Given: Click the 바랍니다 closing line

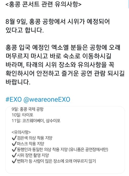Looking at the screenshot, I should coord(18,82).
